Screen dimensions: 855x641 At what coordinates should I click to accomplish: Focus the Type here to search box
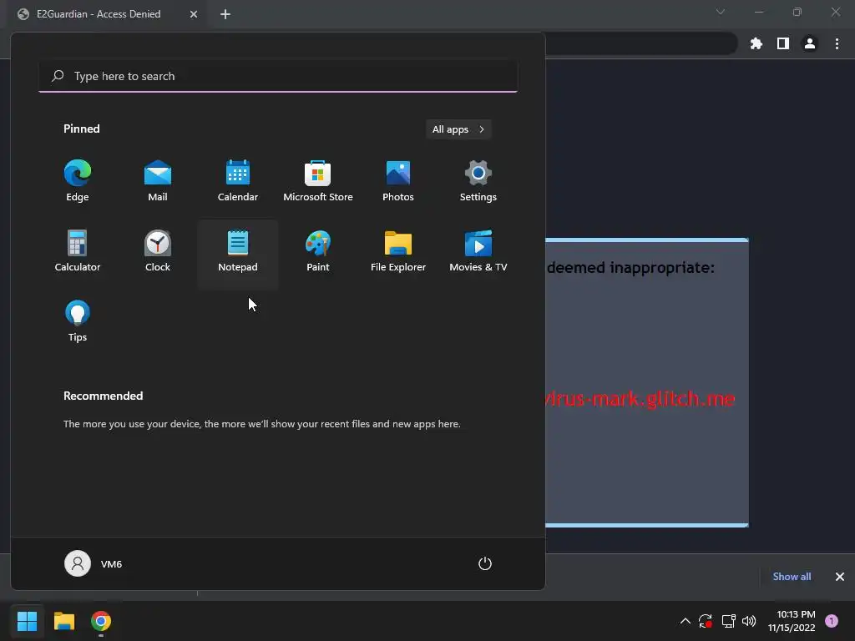pyautogui.click(x=278, y=76)
